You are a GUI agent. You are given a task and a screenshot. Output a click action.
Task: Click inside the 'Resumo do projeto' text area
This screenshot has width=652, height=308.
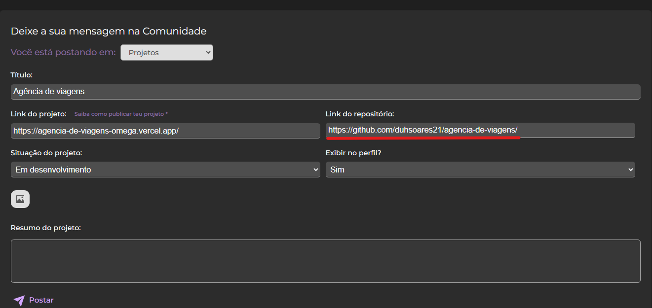325,261
